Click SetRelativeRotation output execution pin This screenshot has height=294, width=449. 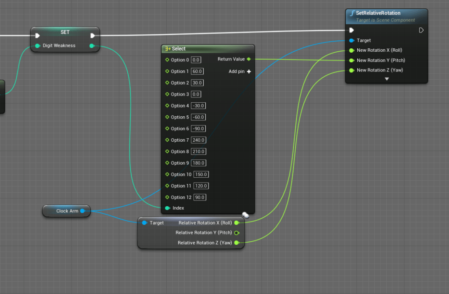[421, 30]
